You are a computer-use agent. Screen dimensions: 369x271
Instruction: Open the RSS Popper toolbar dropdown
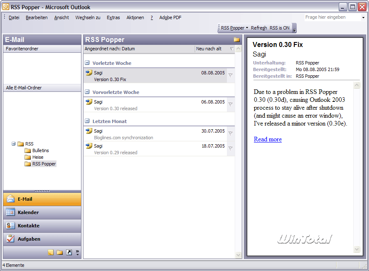(234, 28)
